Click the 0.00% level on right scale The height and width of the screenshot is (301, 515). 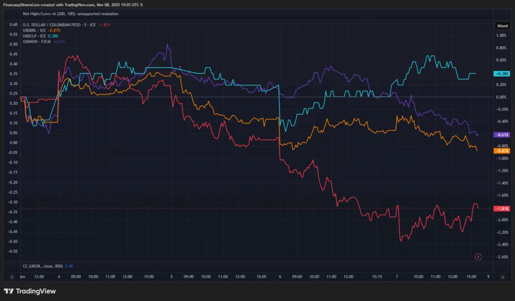point(501,97)
